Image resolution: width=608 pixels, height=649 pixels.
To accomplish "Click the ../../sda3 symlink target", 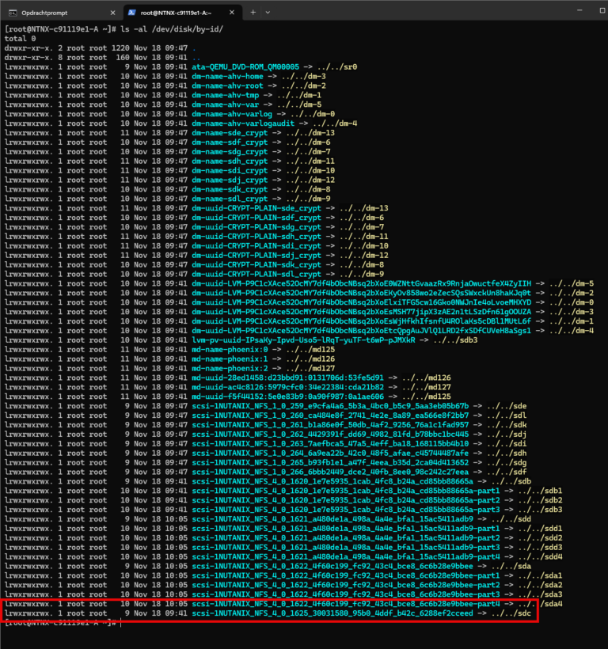I will pyautogui.click(x=540, y=594).
